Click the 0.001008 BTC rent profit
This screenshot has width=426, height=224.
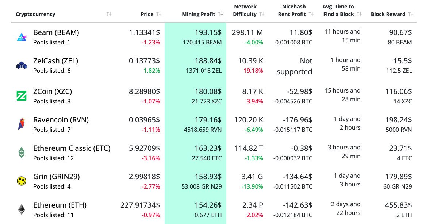(294, 42)
